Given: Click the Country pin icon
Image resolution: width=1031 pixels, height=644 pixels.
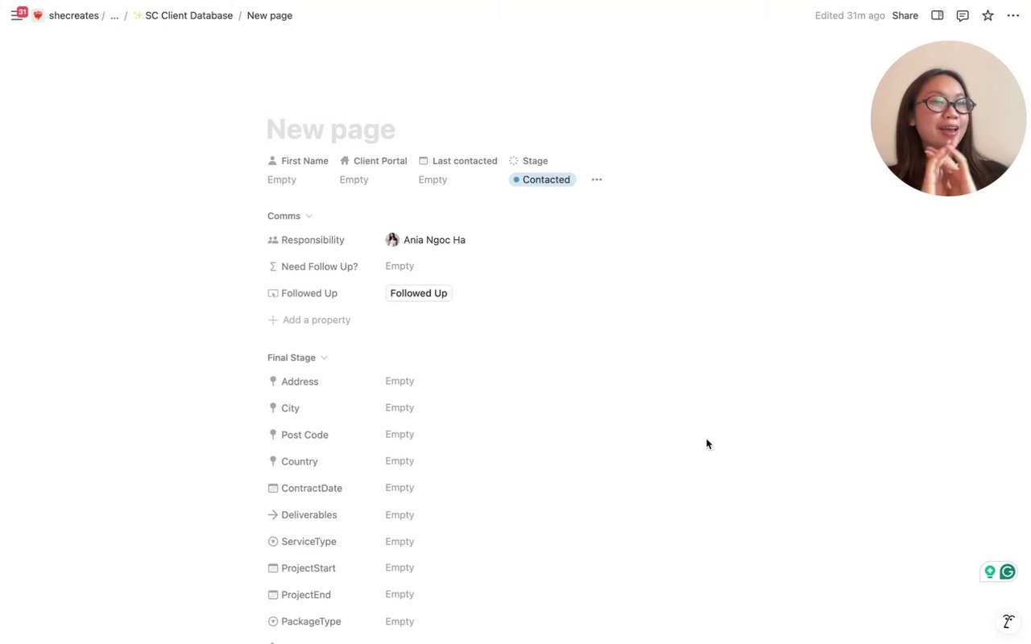Looking at the screenshot, I should 273,461.
